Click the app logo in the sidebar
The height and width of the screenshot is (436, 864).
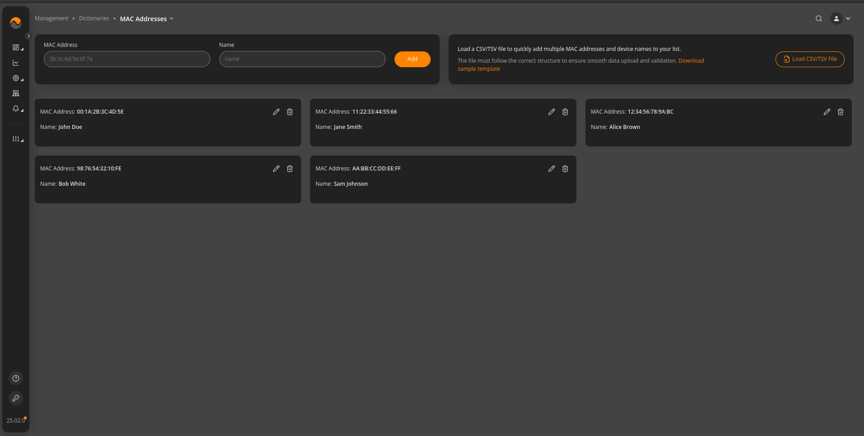coord(16,22)
